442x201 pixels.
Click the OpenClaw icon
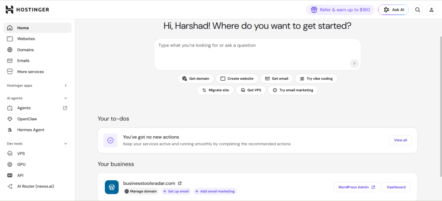pyautogui.click(x=10, y=119)
